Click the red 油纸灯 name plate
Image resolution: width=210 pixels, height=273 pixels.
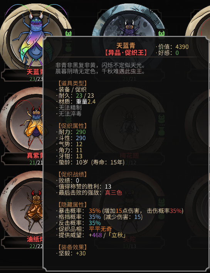click(35, 239)
